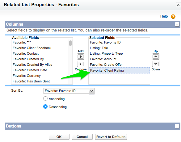Viewport: 181px width, 142px height.
Task: Collapse the Columns section with minus icon
Action: 177,24
